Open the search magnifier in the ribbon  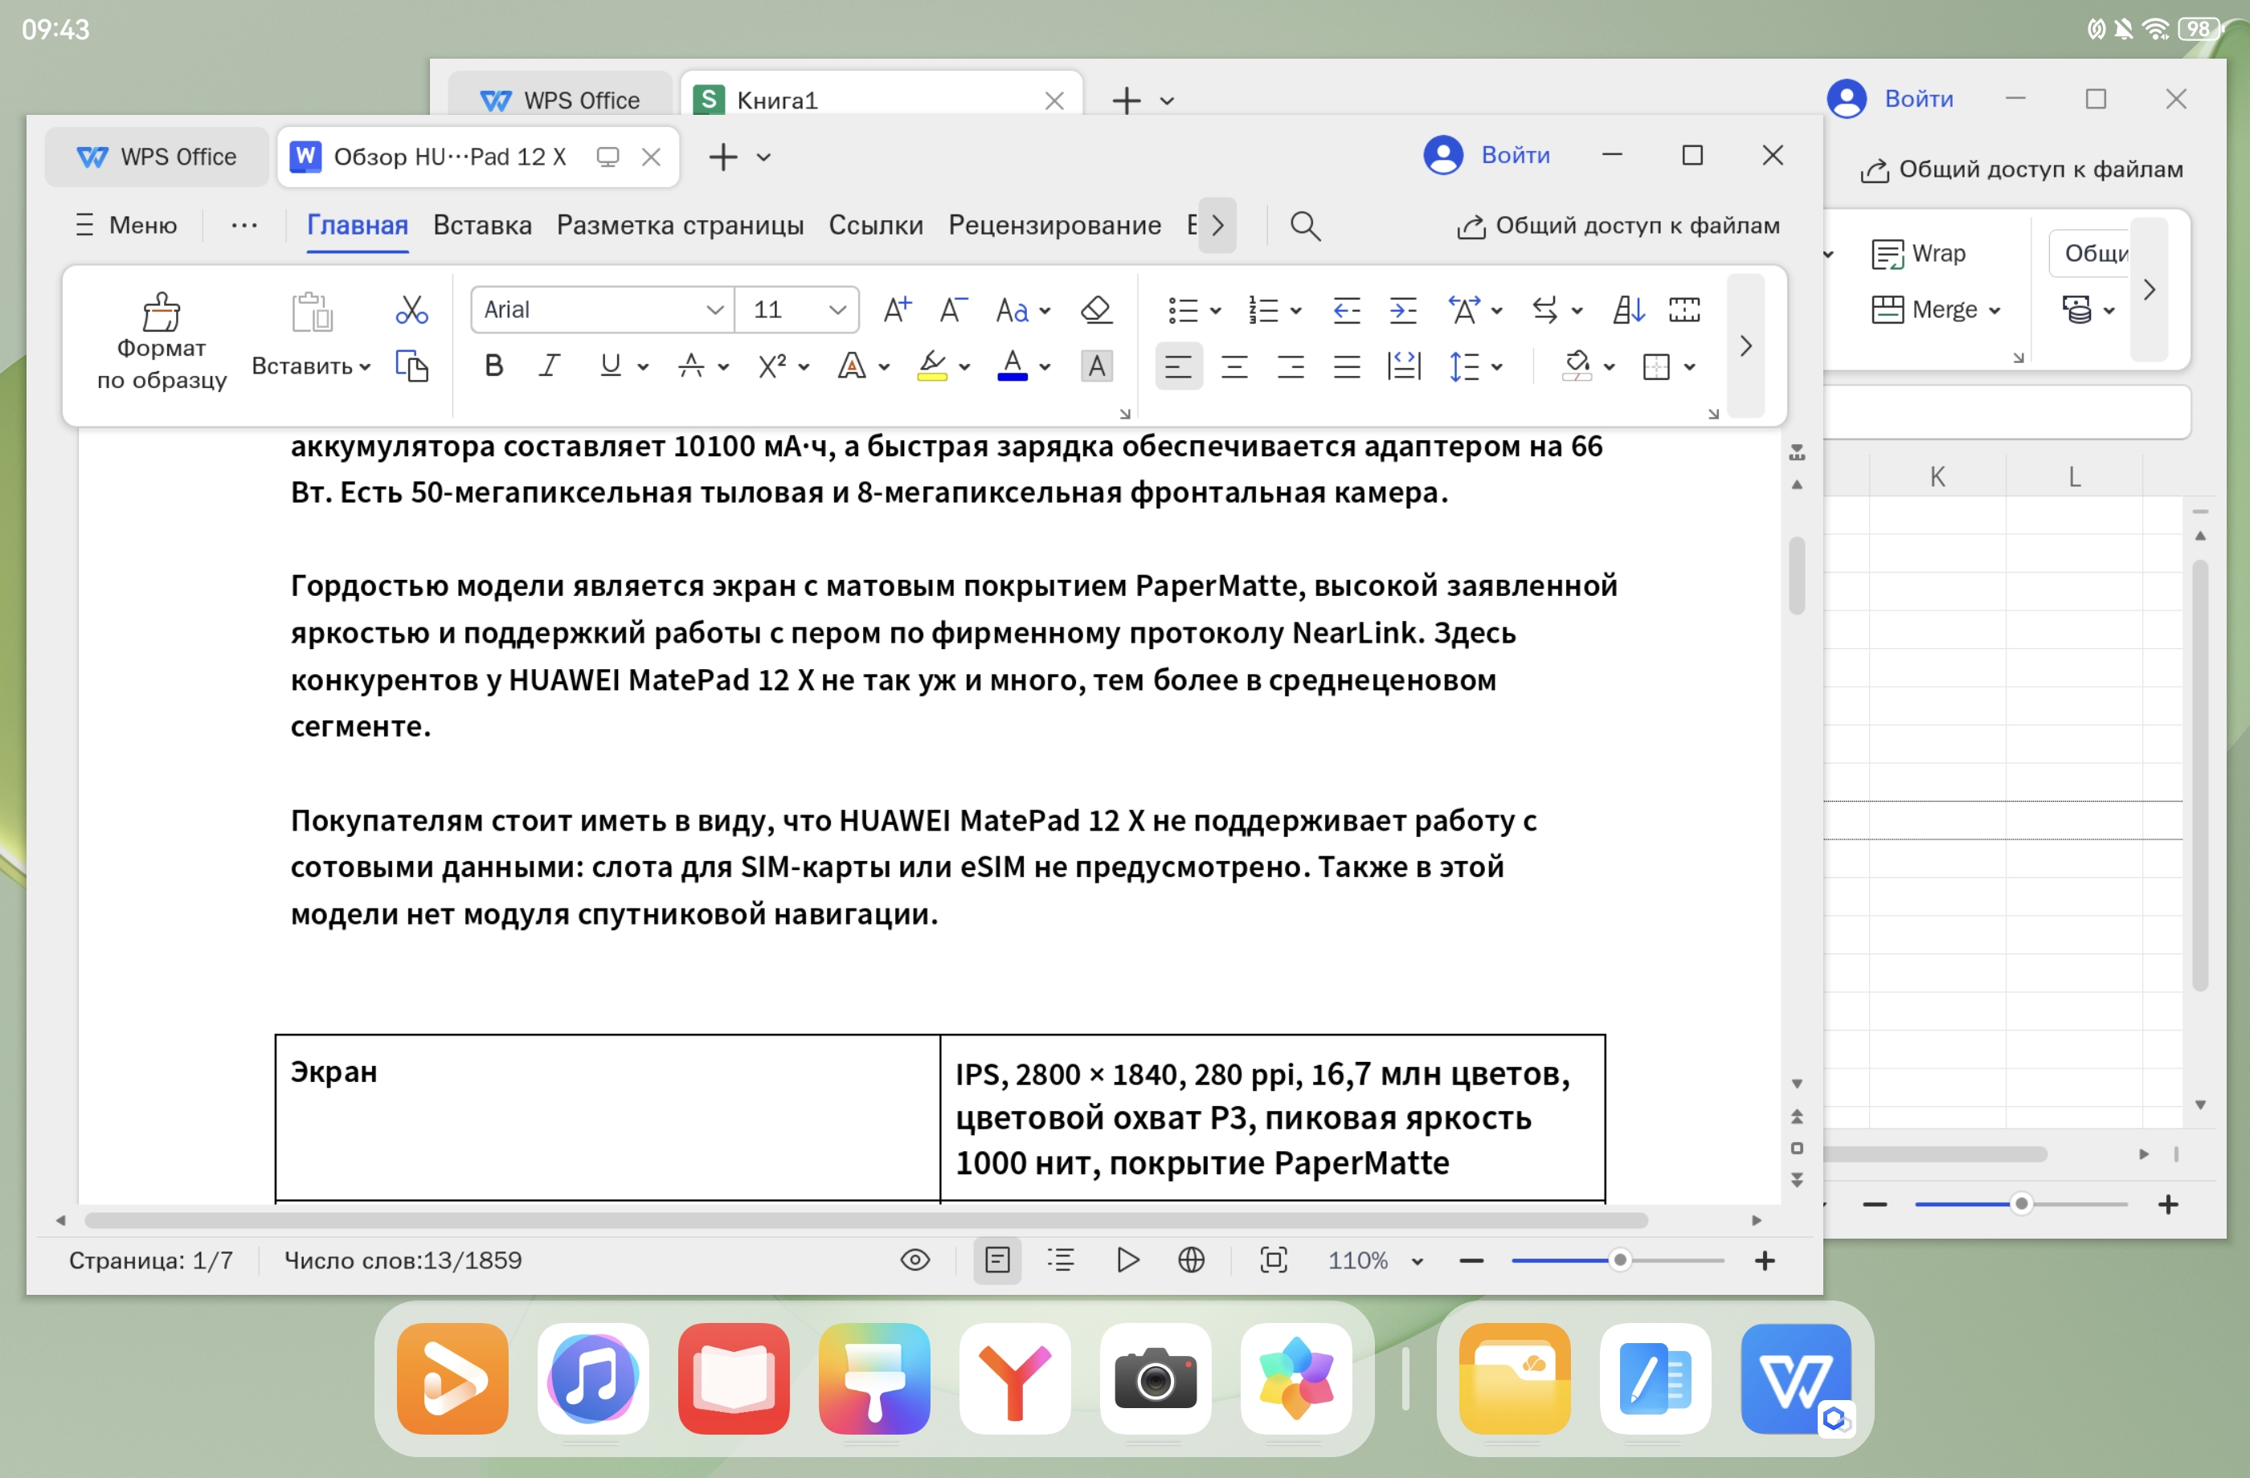(x=1305, y=226)
